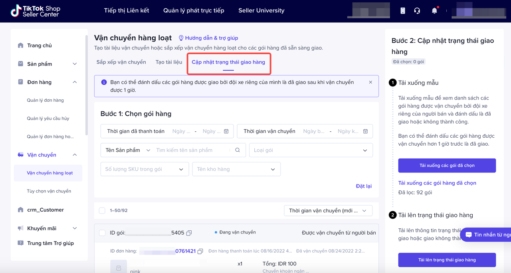Select the Tạo tài liệu tab

coord(169,62)
